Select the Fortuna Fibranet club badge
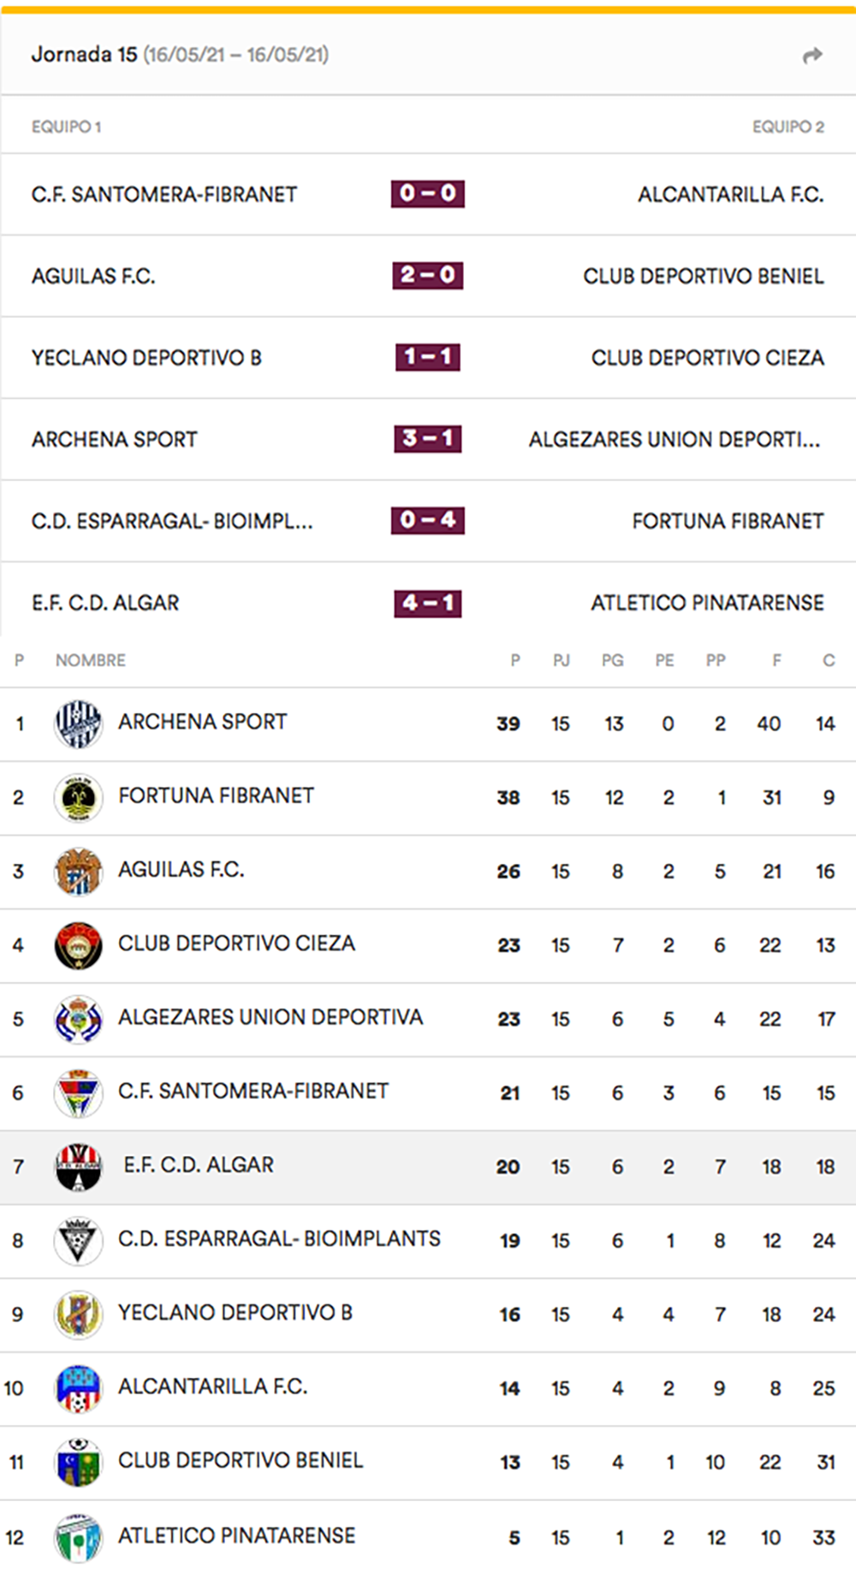This screenshot has height=1573, width=856. [x=78, y=797]
